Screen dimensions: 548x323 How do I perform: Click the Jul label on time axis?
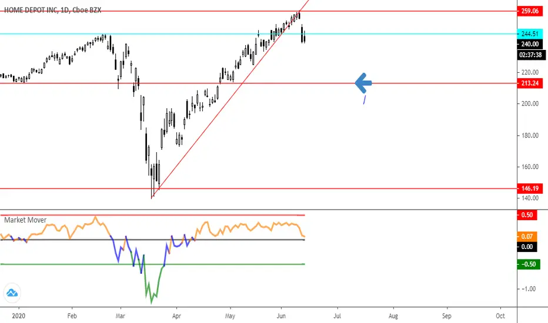(x=338, y=316)
